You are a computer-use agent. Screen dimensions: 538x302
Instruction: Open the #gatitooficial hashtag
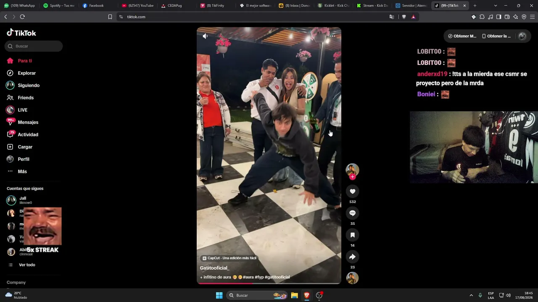point(277,277)
